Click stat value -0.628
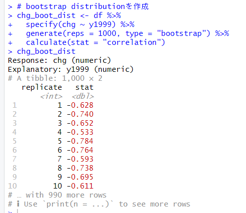This screenshot has height=213, width=246. (x=80, y=105)
